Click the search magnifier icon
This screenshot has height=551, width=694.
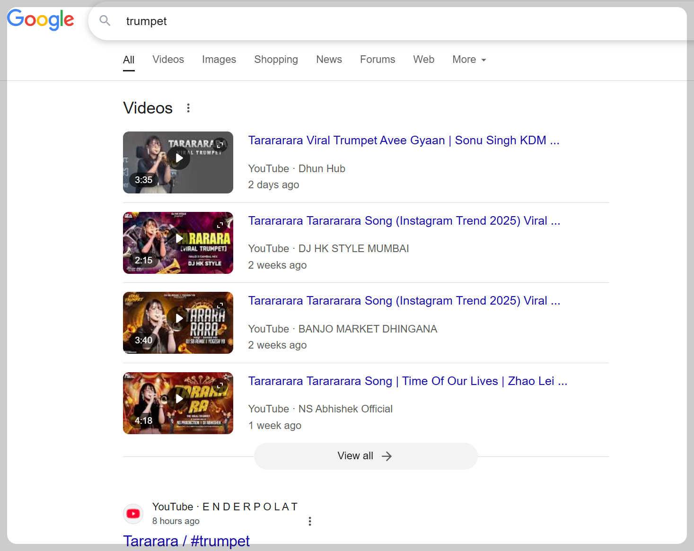(105, 21)
